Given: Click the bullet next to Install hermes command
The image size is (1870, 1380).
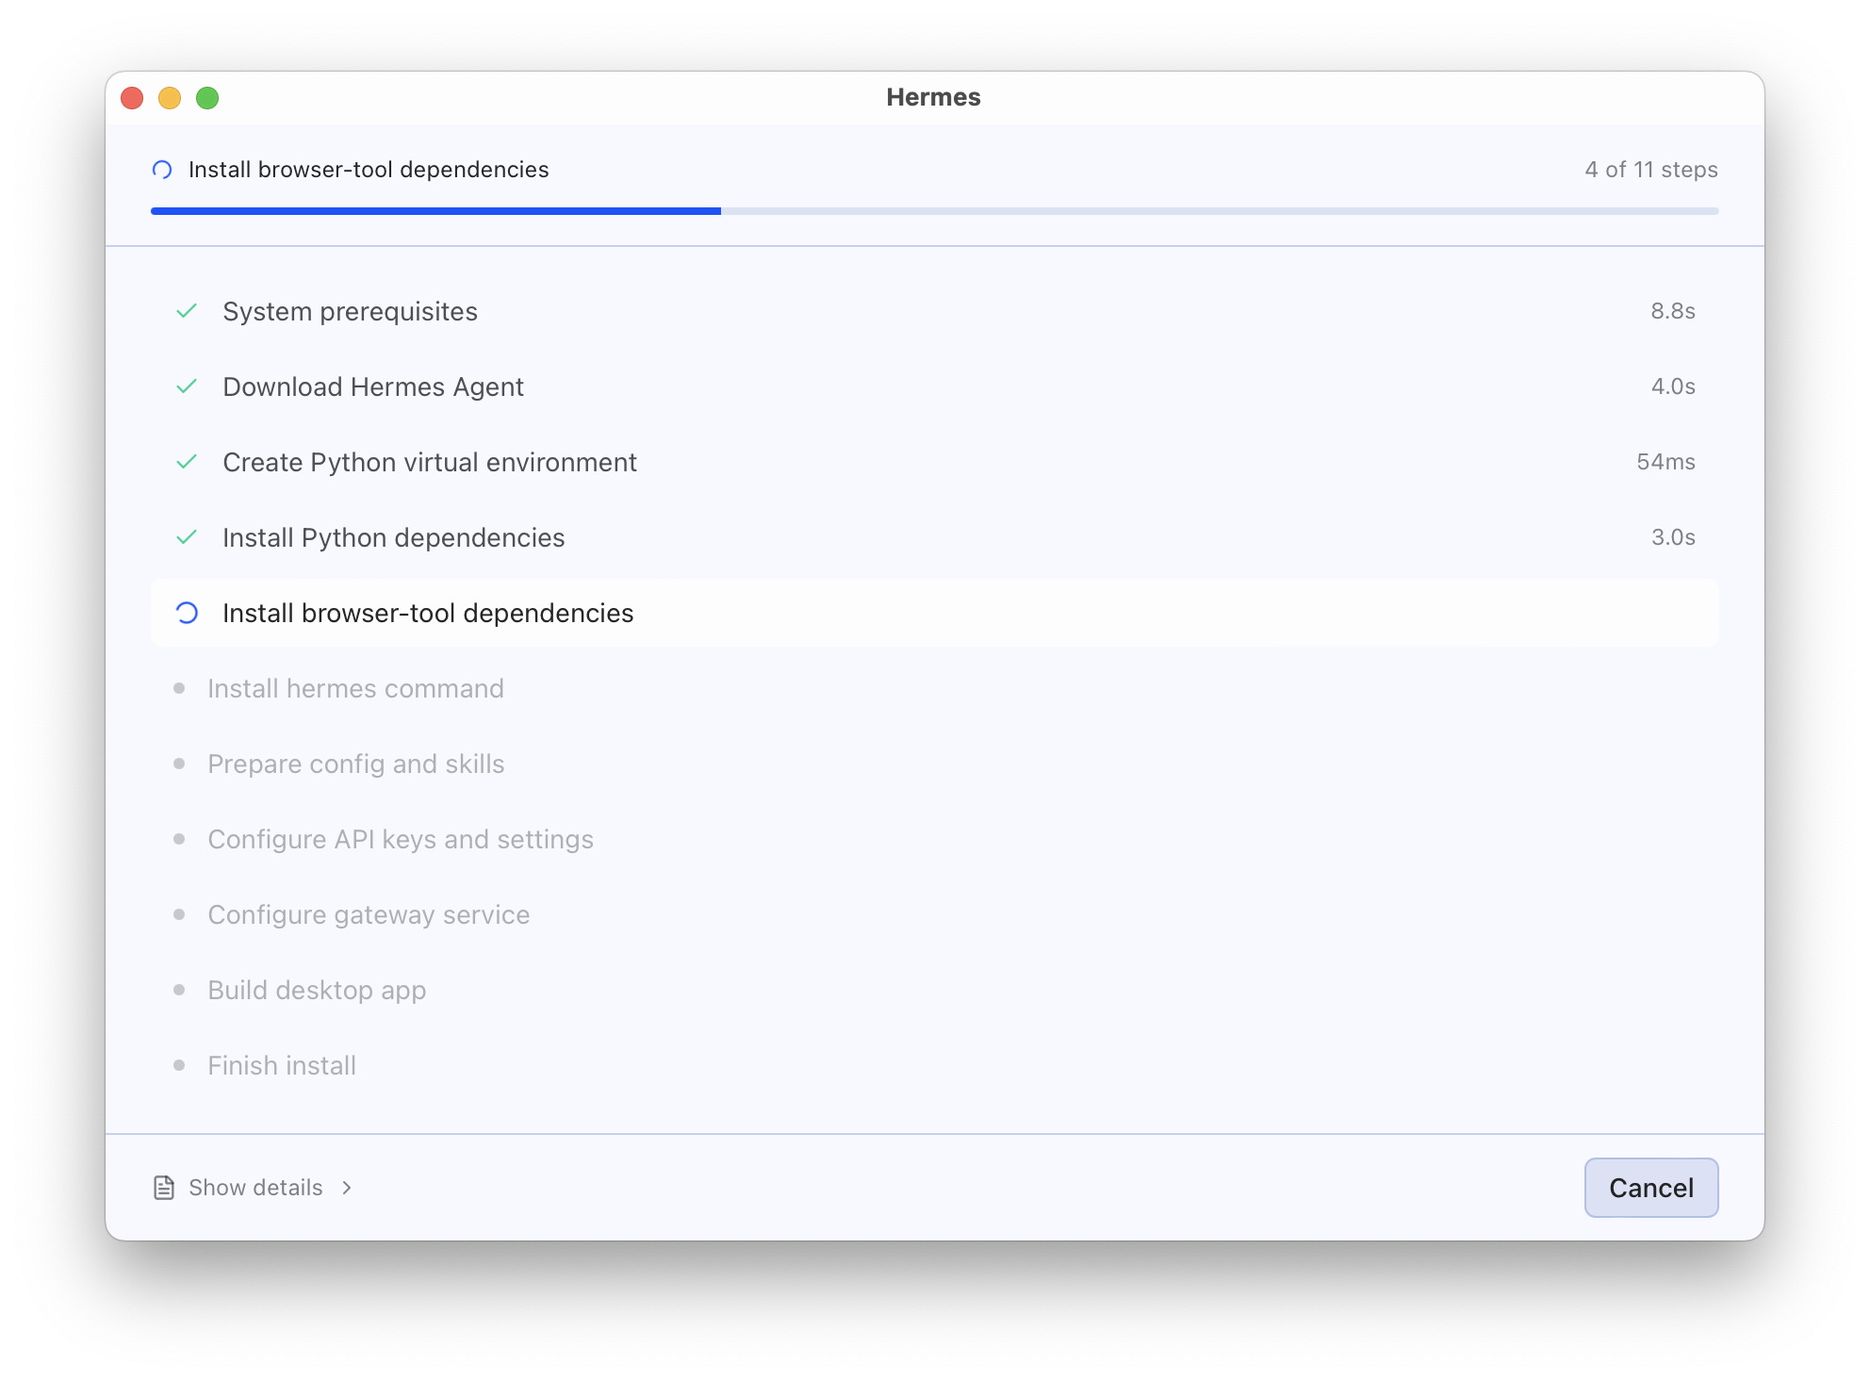Looking at the screenshot, I should (179, 688).
